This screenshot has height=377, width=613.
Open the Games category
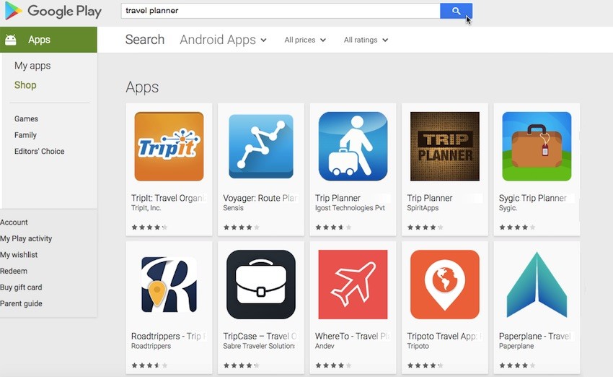point(26,118)
